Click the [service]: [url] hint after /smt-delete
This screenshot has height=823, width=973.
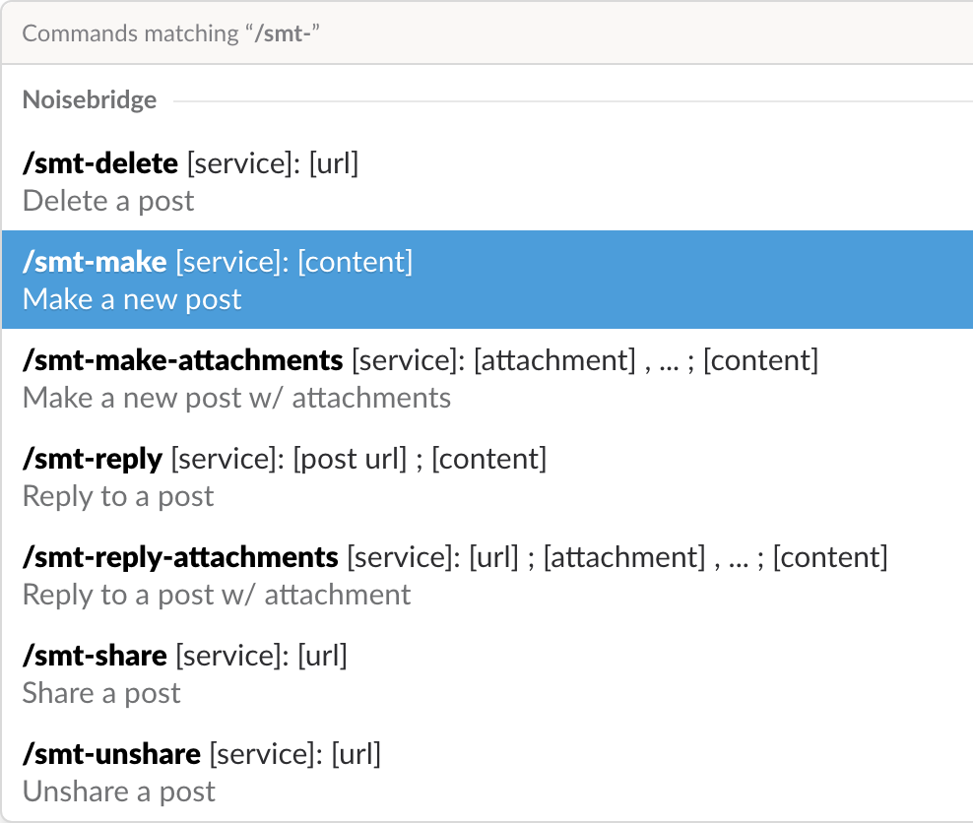coord(273,163)
